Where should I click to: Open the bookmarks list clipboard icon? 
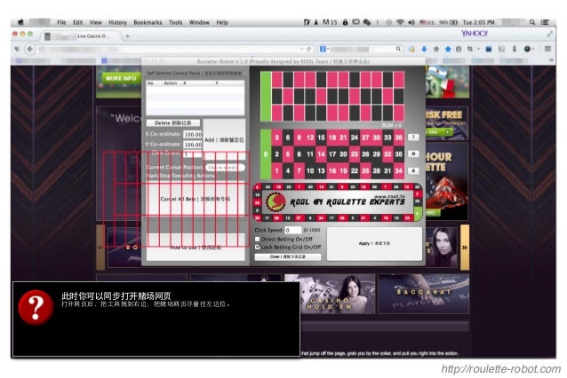point(459,49)
